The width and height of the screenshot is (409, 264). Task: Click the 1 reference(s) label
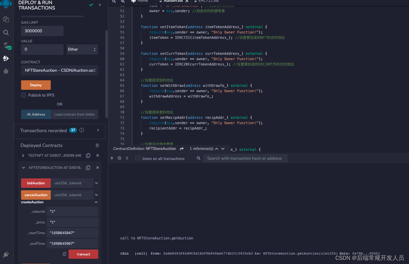[x=202, y=149]
